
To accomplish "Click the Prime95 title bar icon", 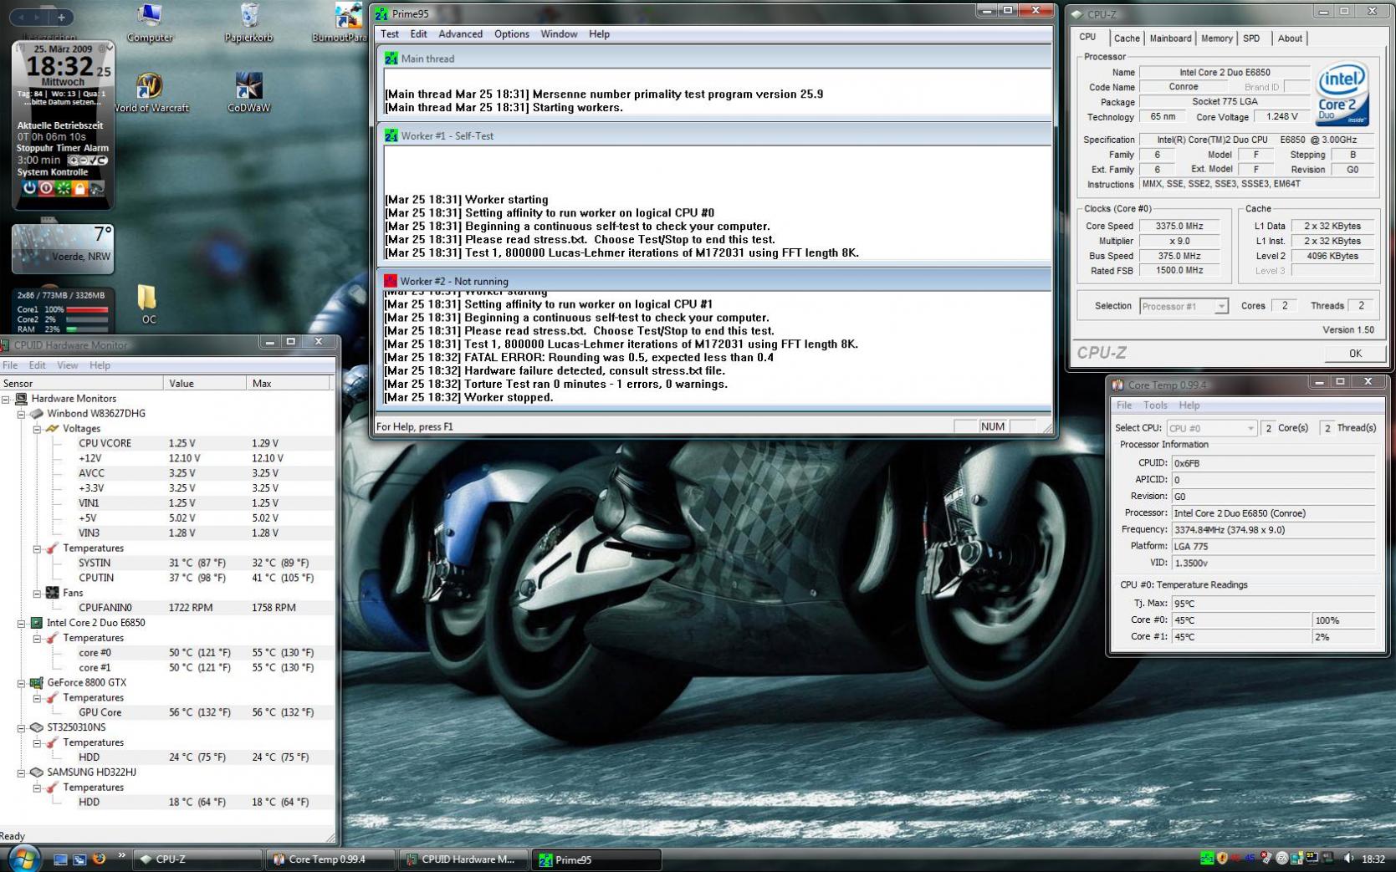I will (x=381, y=13).
